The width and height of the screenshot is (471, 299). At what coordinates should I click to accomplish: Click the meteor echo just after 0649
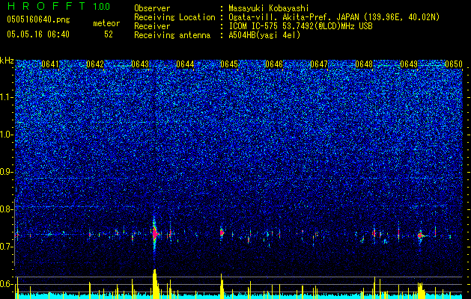421,235
